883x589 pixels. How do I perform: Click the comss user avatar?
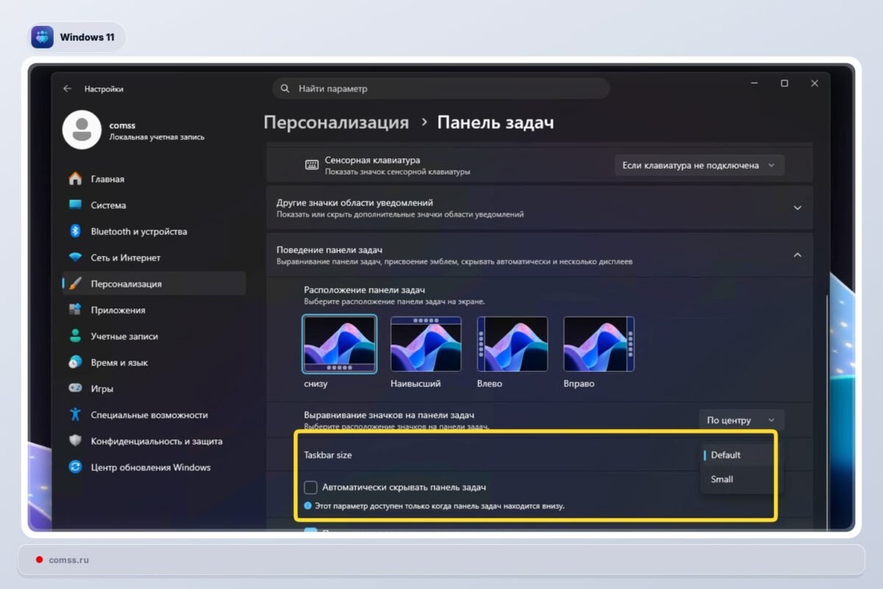[x=82, y=130]
